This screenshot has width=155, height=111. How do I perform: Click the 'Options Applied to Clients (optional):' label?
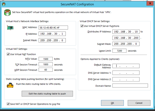pyautogui.click(x=100, y=59)
